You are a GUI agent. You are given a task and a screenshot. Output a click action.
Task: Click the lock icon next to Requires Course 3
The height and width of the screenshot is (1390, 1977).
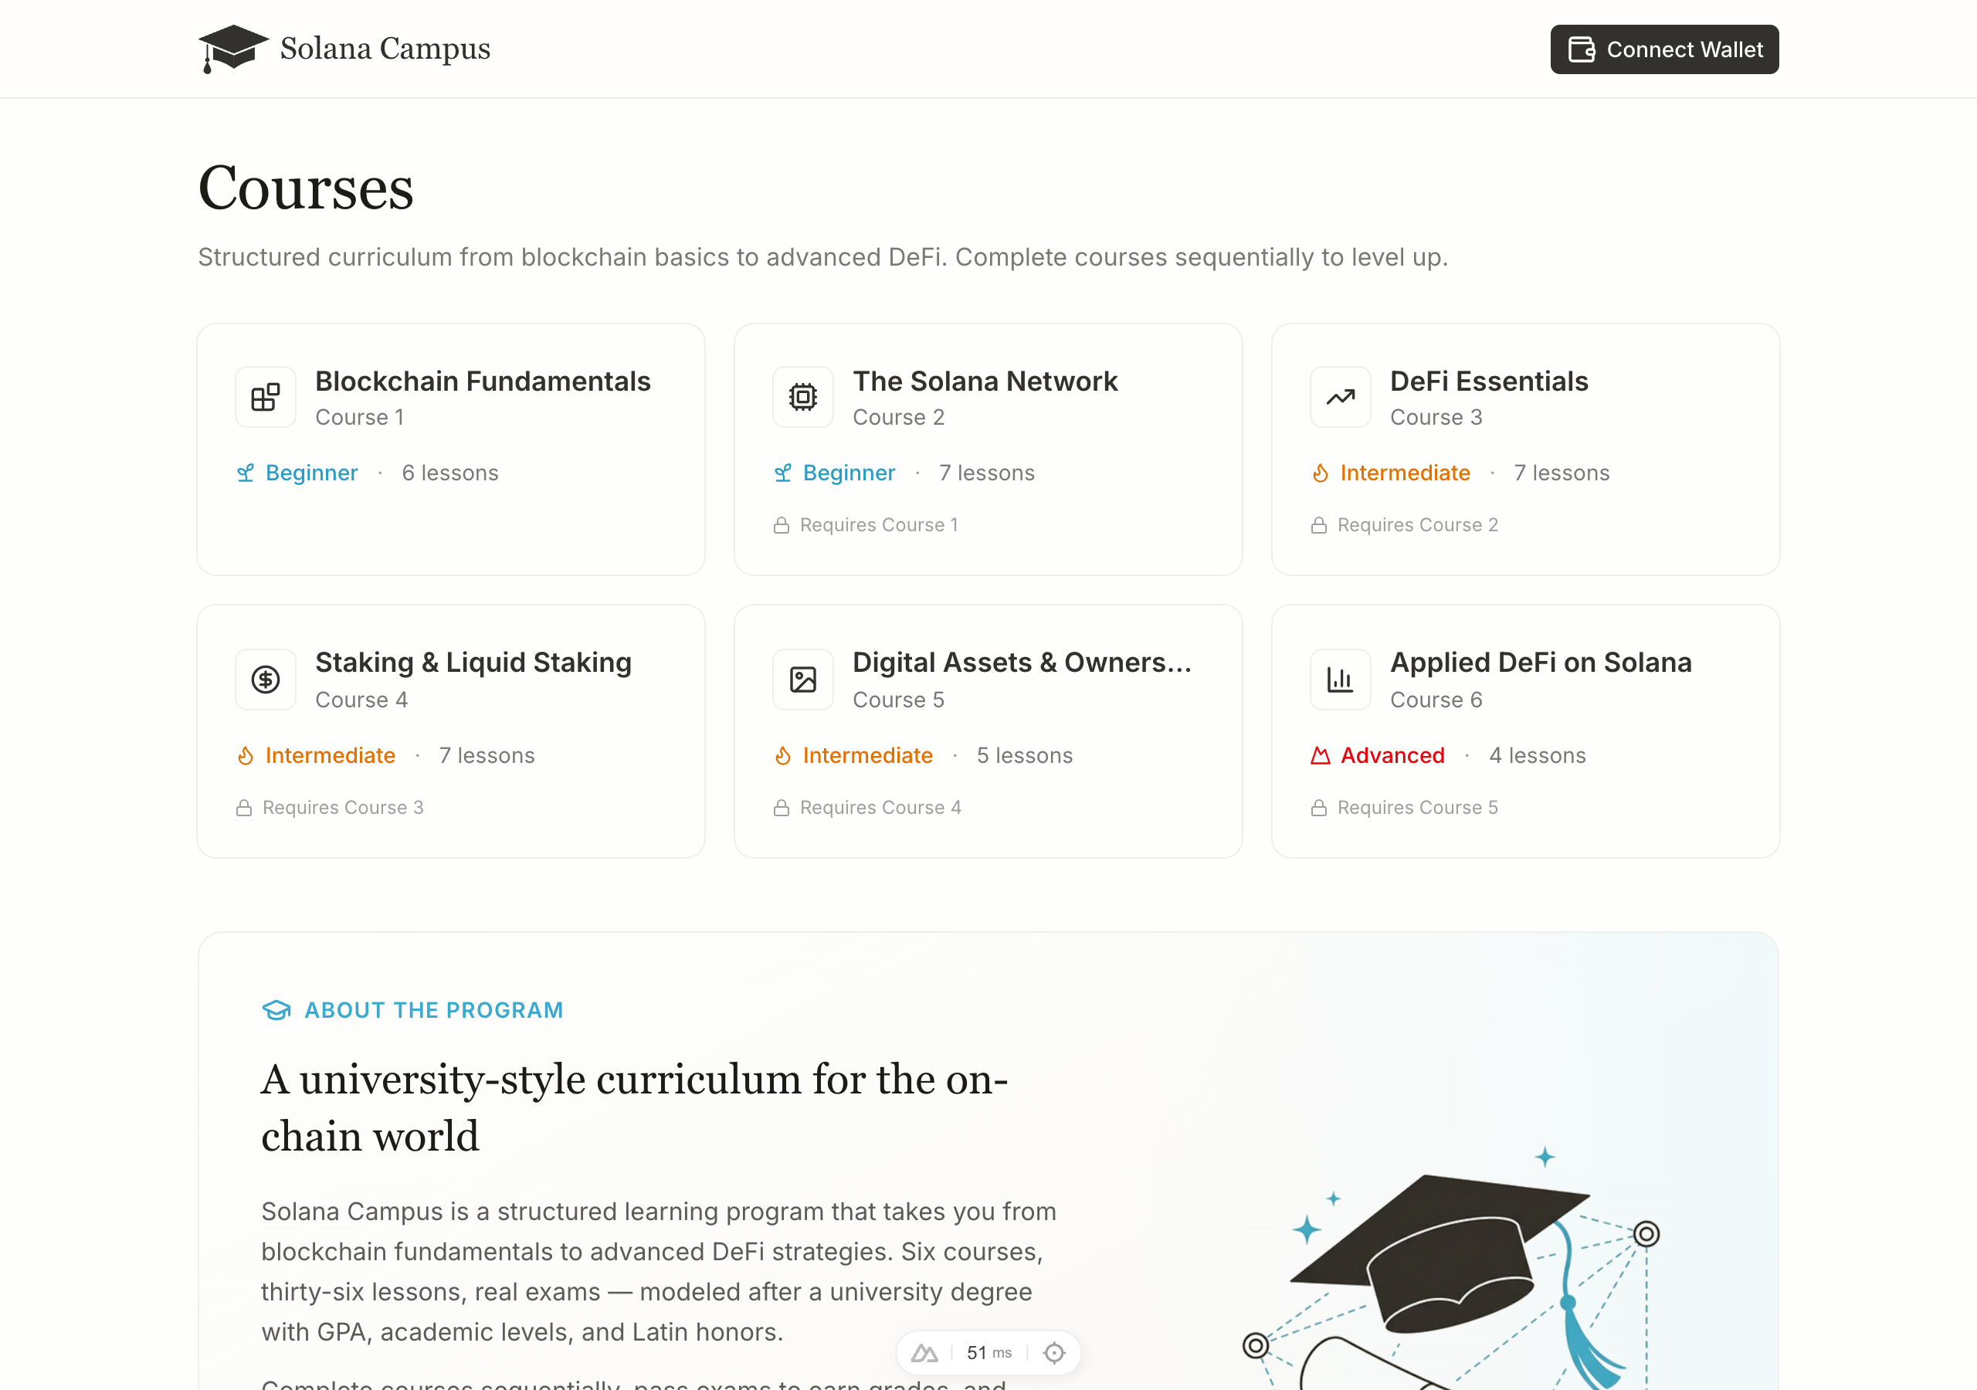(244, 808)
